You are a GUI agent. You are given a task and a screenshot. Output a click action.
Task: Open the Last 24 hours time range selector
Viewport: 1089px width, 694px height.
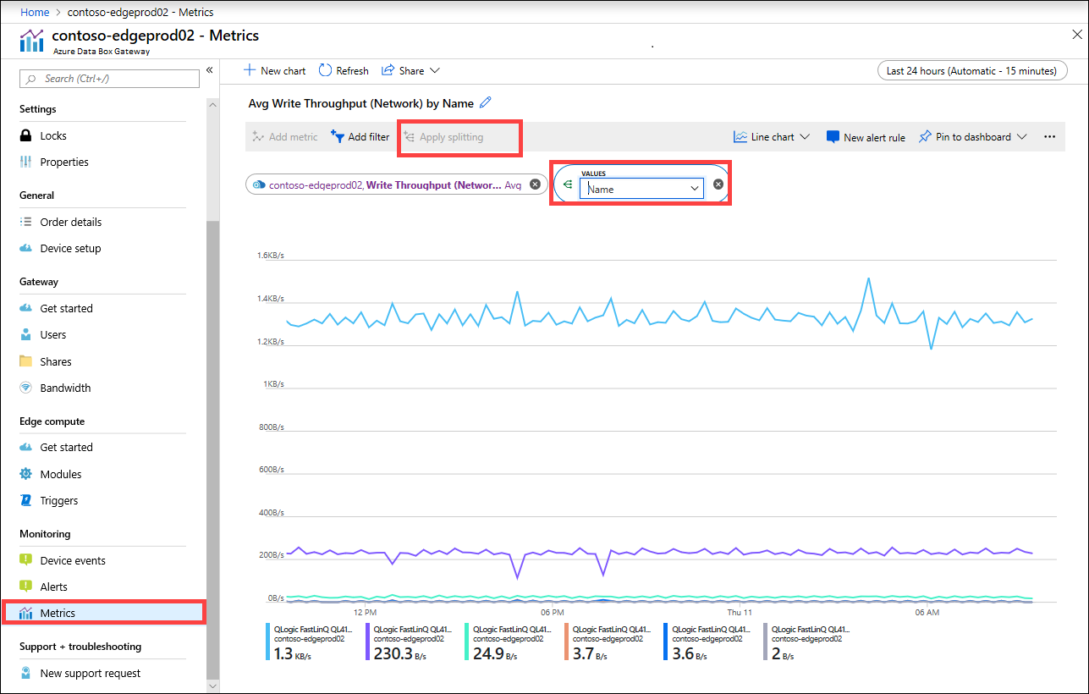point(971,71)
